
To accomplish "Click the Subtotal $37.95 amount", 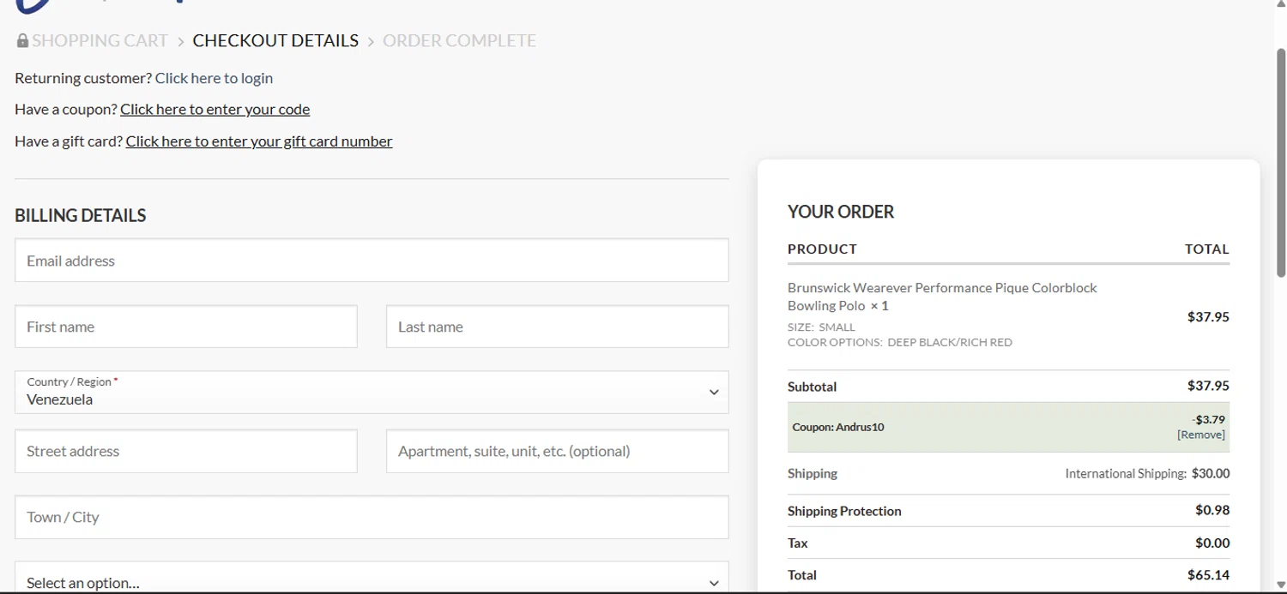I will click(x=1208, y=386).
